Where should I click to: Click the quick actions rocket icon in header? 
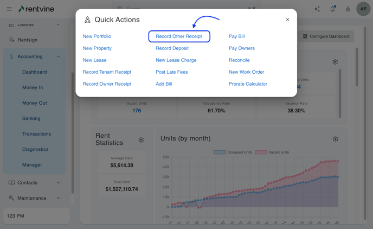coord(348,9)
